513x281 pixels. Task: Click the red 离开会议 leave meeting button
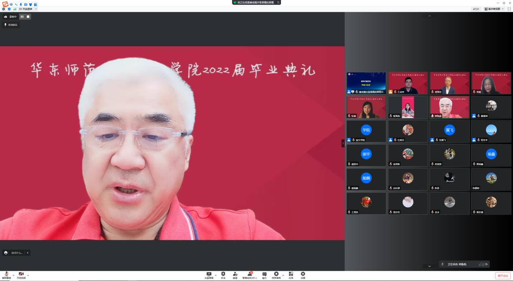tap(502, 276)
